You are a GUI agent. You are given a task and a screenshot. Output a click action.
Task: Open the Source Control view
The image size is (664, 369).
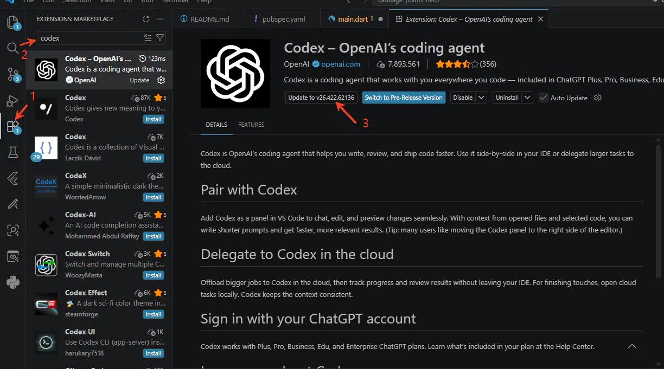click(x=12, y=74)
